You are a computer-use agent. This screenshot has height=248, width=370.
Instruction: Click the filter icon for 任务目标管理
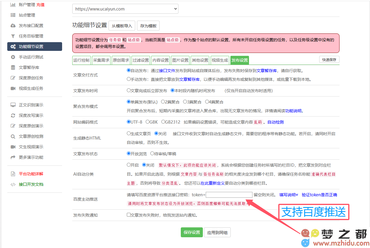click(x=13, y=36)
